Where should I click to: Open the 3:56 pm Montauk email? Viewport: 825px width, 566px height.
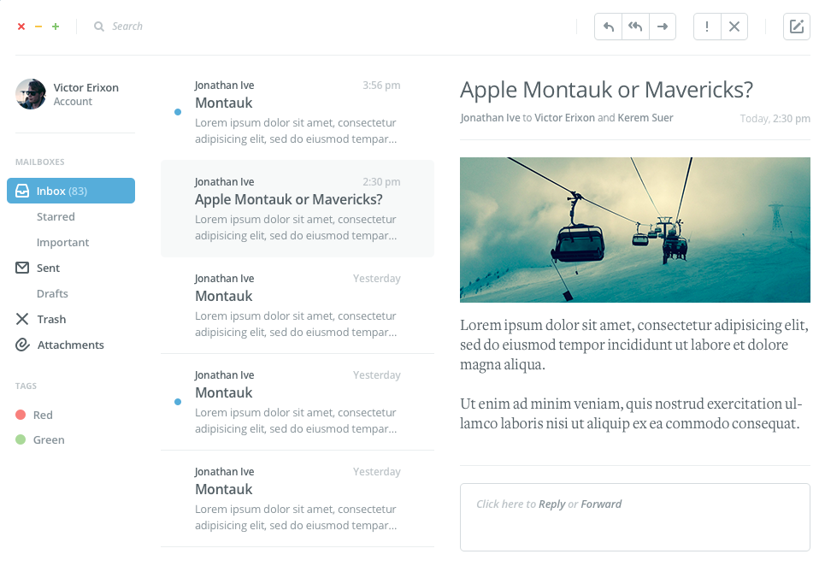[x=297, y=112]
